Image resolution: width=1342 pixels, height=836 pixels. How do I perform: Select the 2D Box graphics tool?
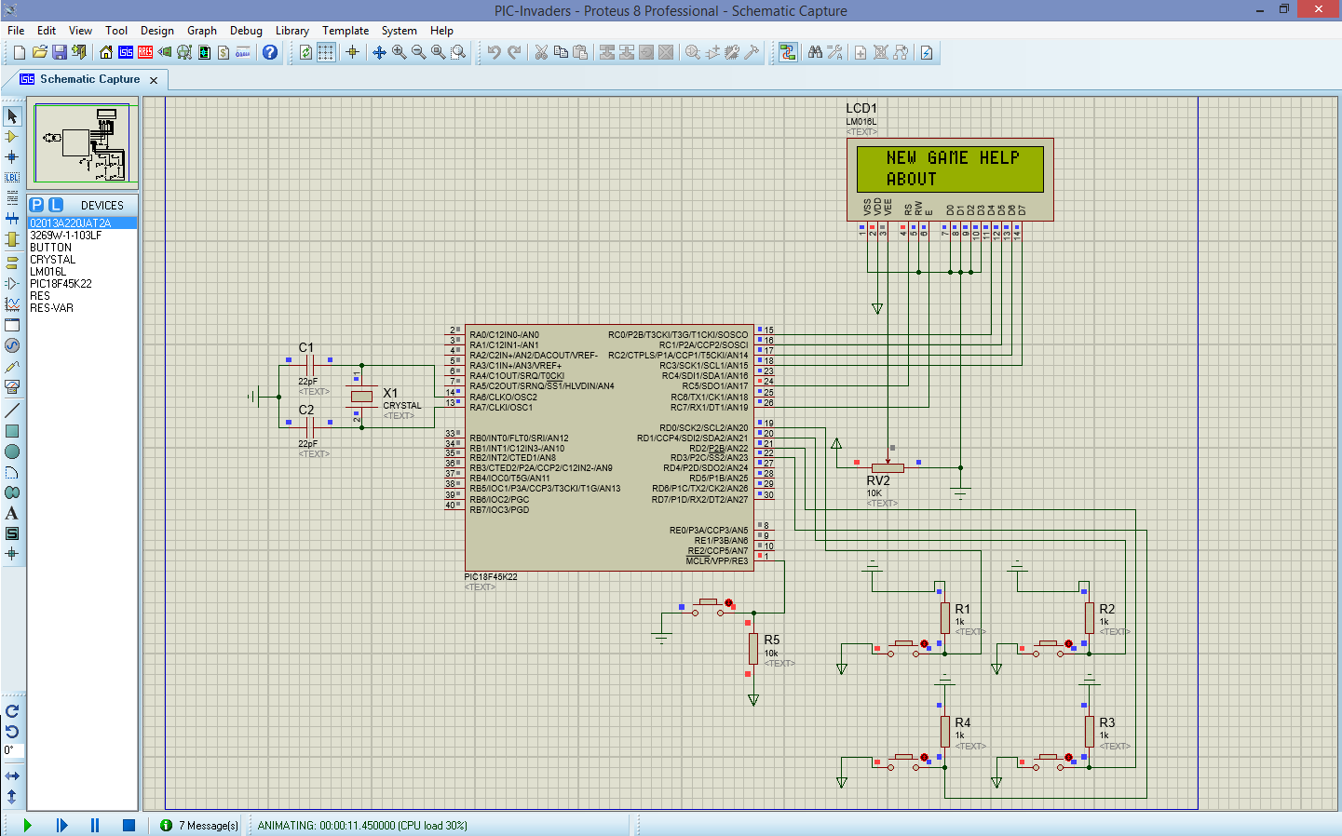pyautogui.click(x=12, y=431)
